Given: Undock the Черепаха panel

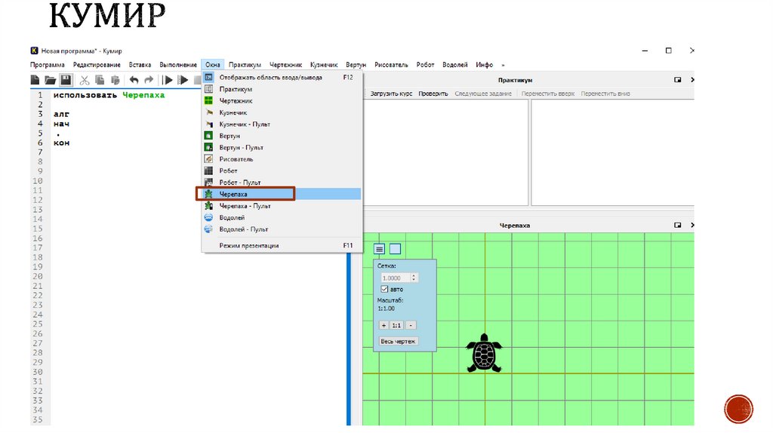Looking at the screenshot, I should click(x=677, y=225).
